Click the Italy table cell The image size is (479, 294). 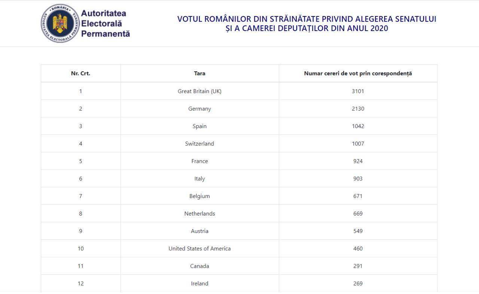(200, 179)
